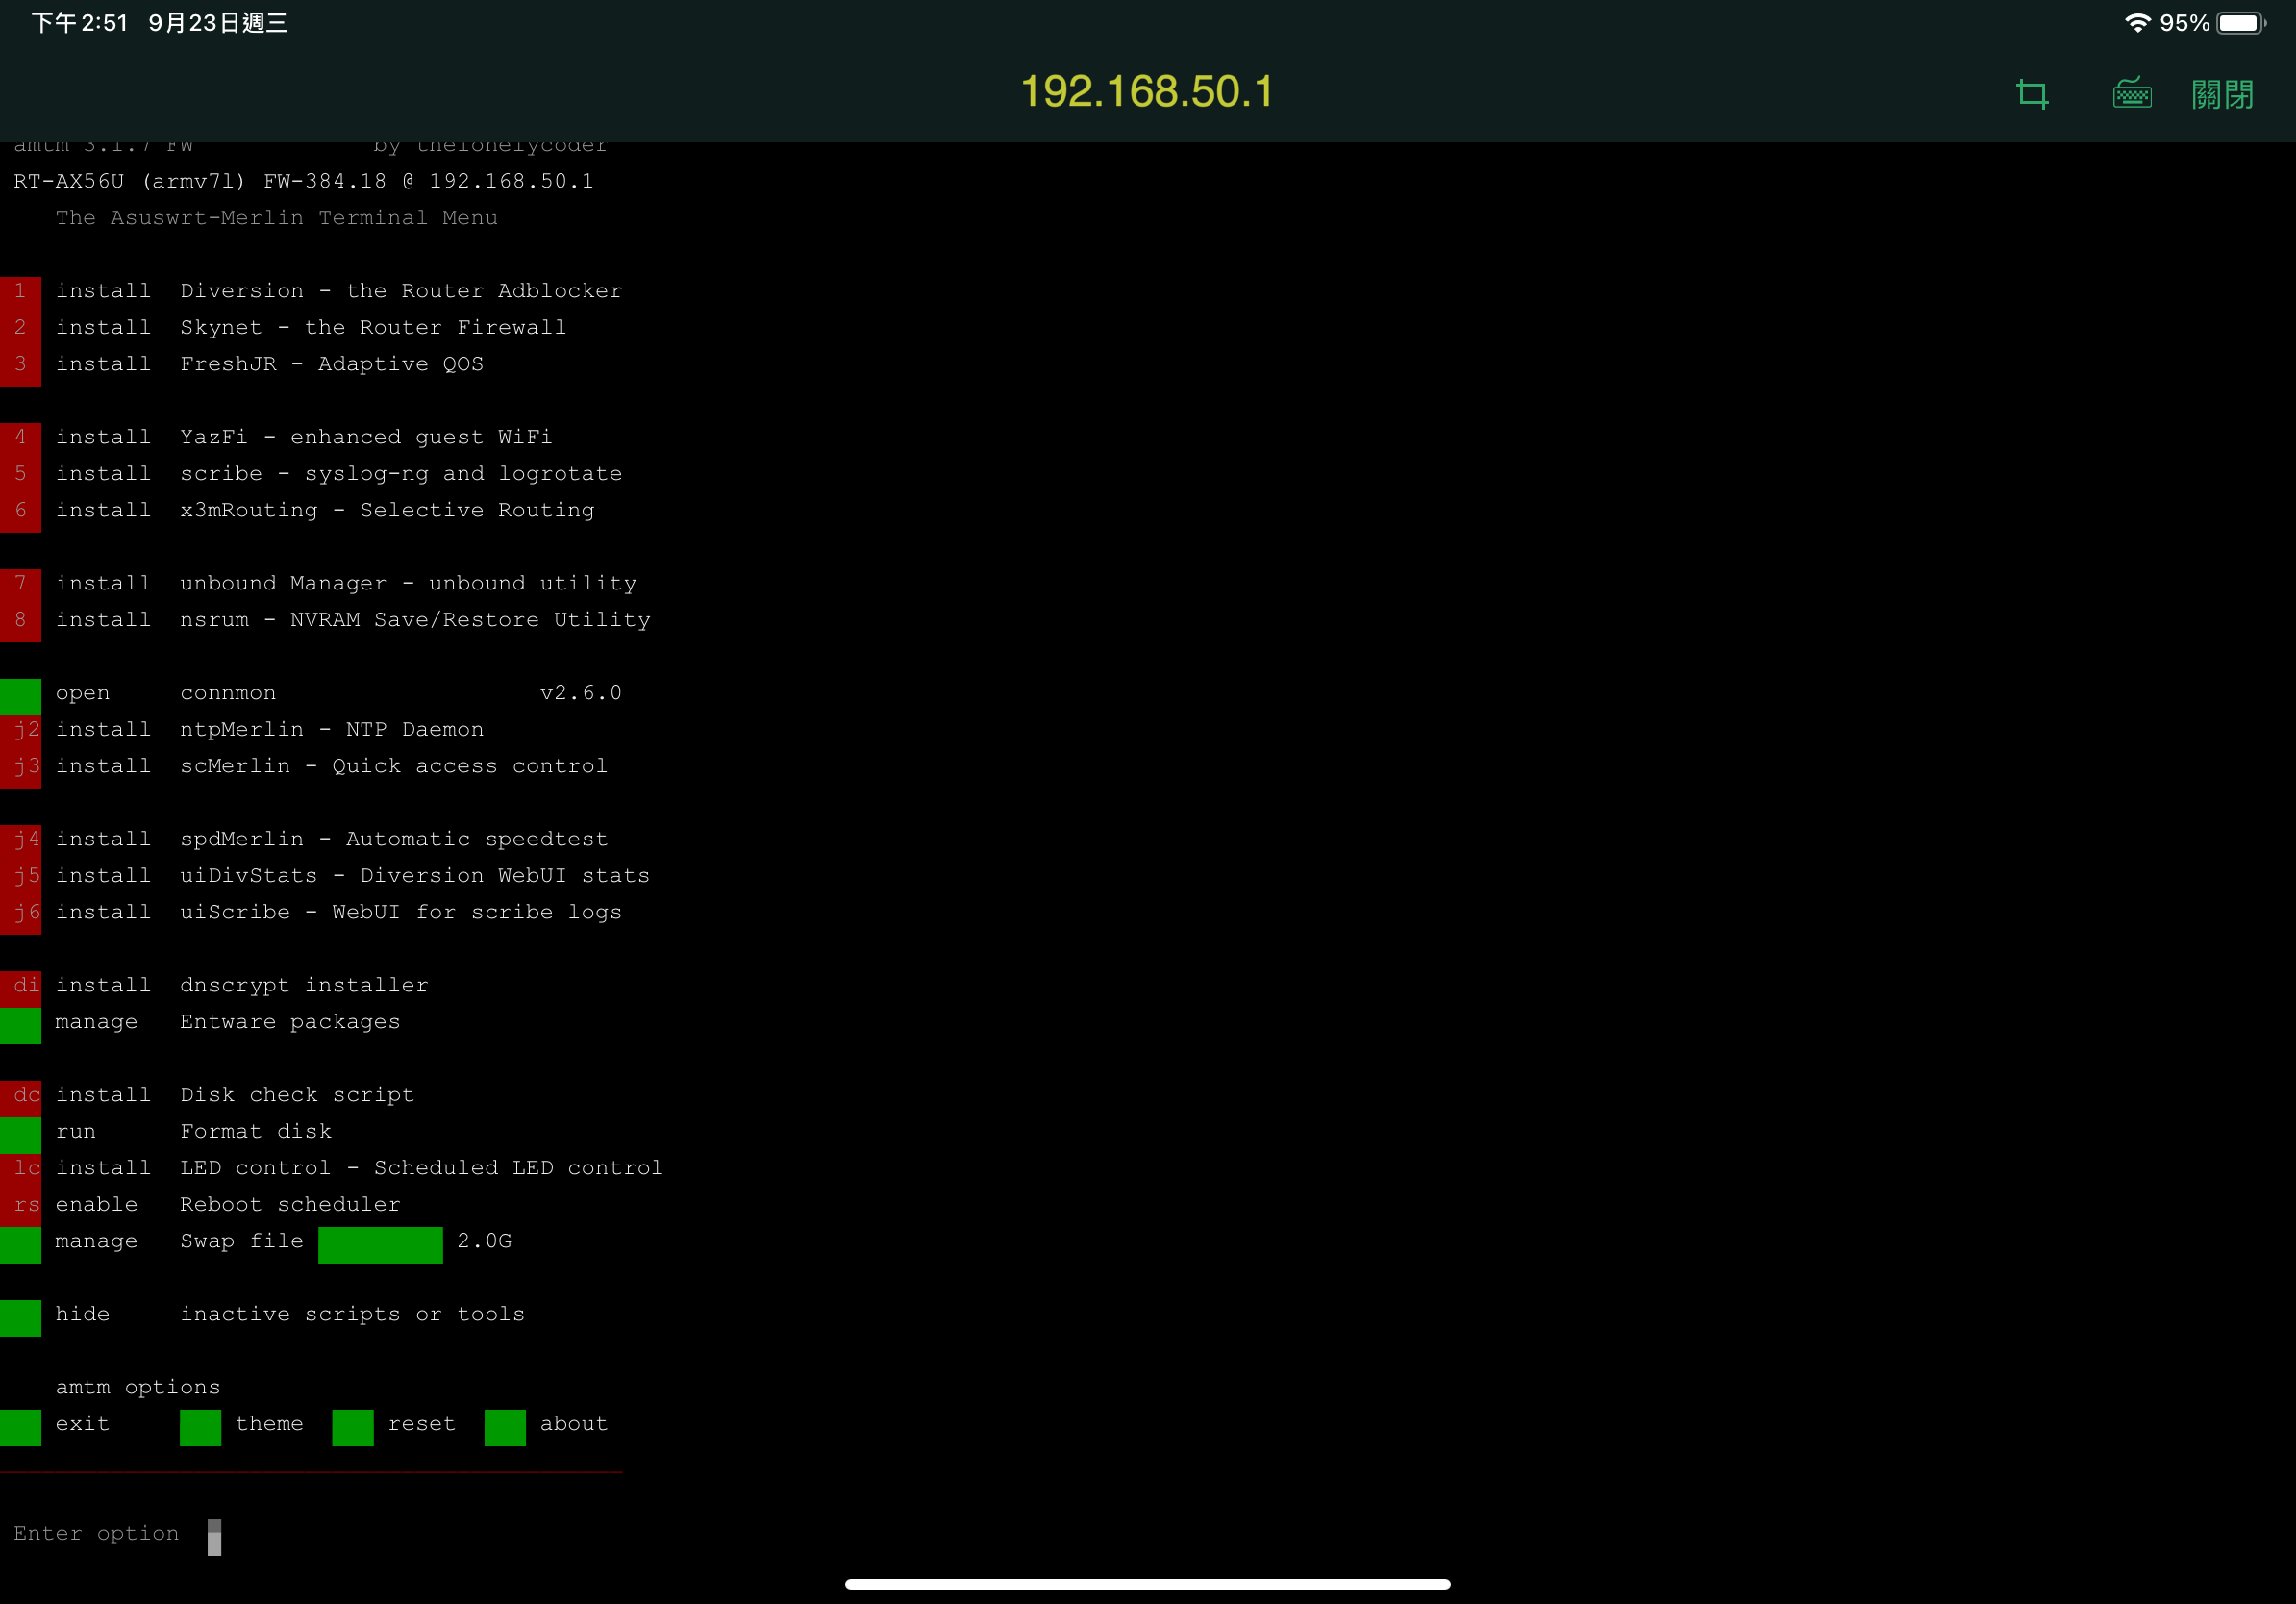The image size is (2296, 1604).
Task: Select di dnscrypt installer row
Action: click(x=215, y=986)
